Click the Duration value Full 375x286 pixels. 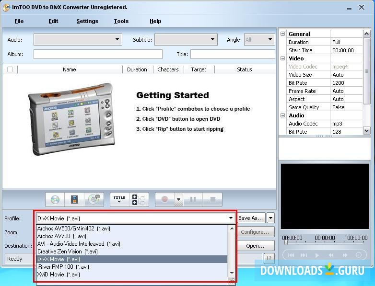(347, 42)
